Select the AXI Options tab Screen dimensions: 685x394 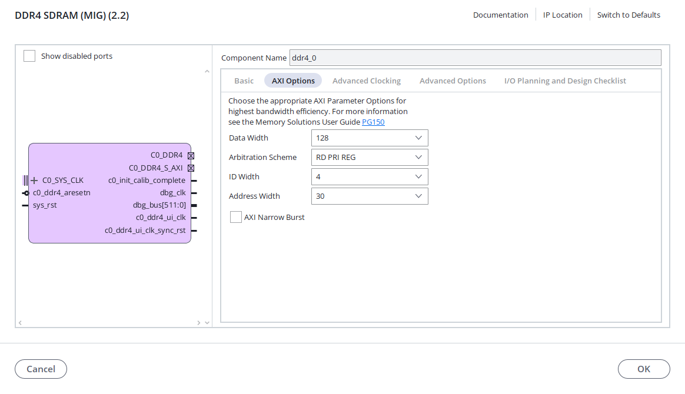tap(293, 81)
